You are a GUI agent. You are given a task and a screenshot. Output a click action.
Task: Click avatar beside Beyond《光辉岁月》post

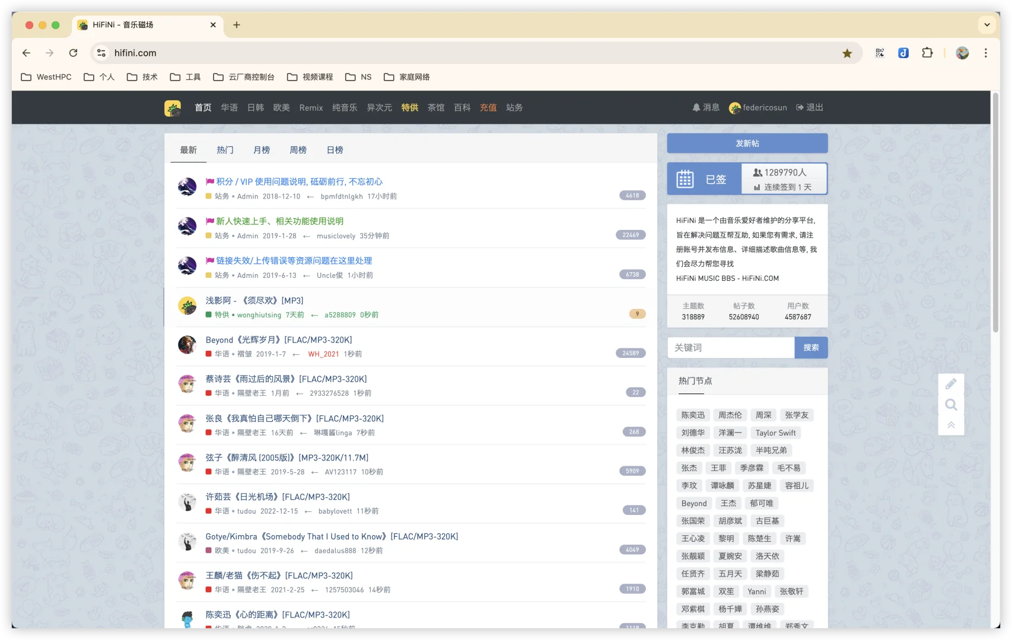pyautogui.click(x=187, y=345)
